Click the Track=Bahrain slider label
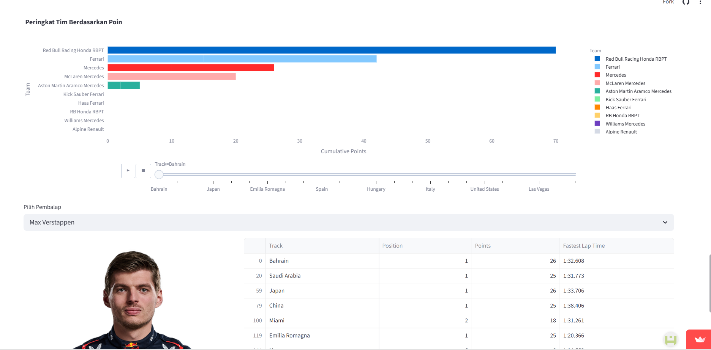 (170, 164)
